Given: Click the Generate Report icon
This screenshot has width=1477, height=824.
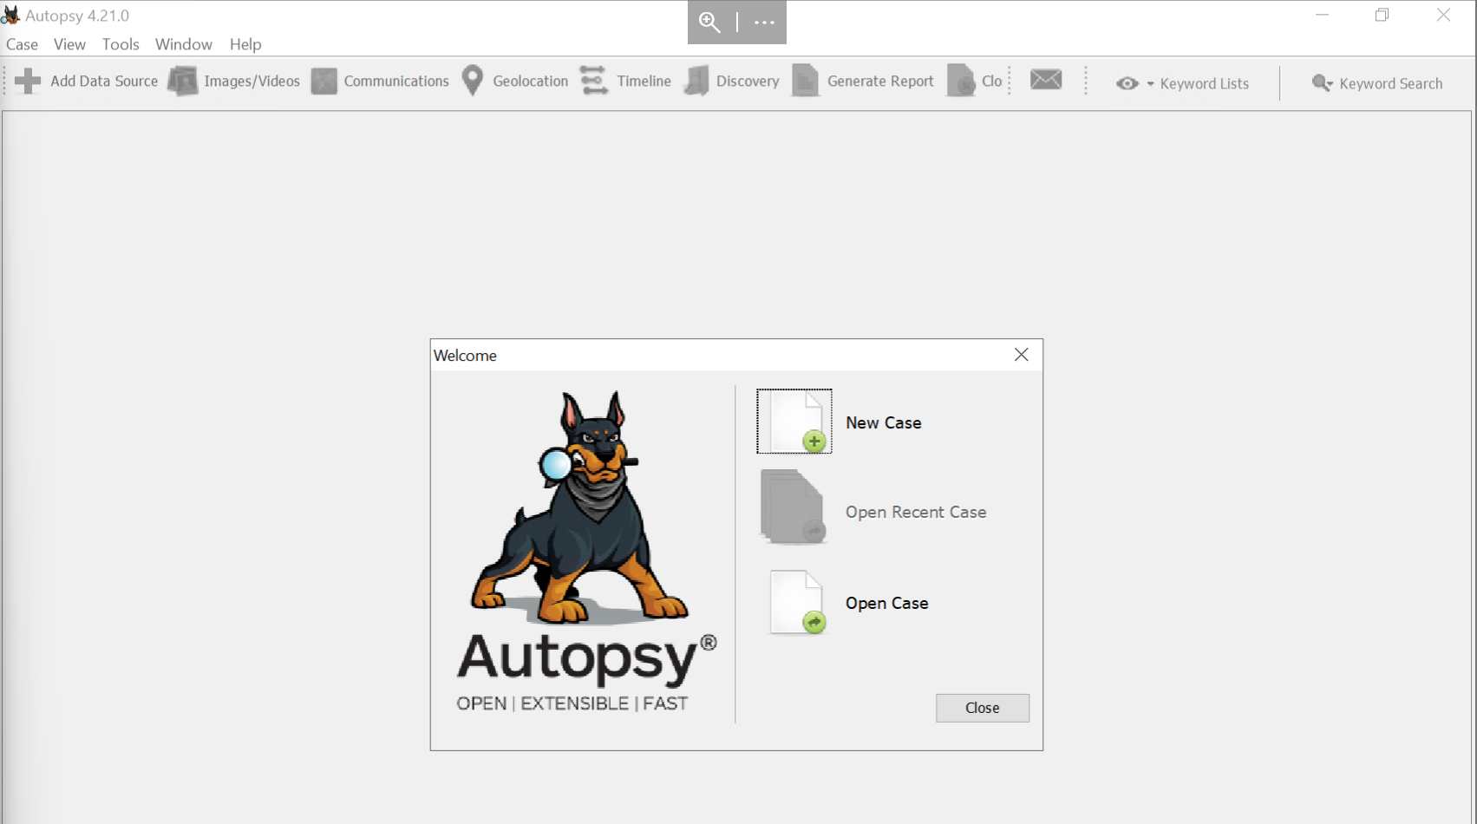Looking at the screenshot, I should (x=806, y=81).
